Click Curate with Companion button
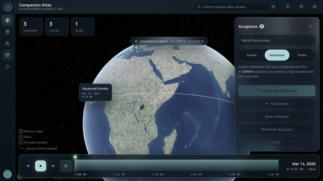The image size is (323, 181). coord(277,91)
